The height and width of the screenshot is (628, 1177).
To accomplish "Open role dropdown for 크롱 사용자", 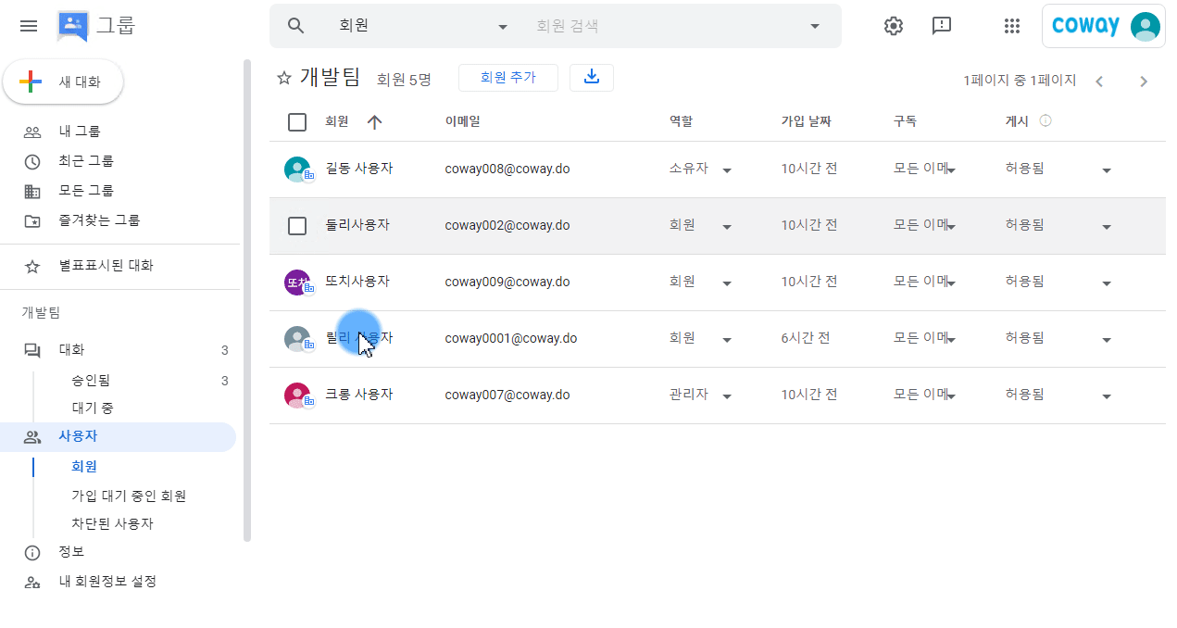I will (x=727, y=396).
